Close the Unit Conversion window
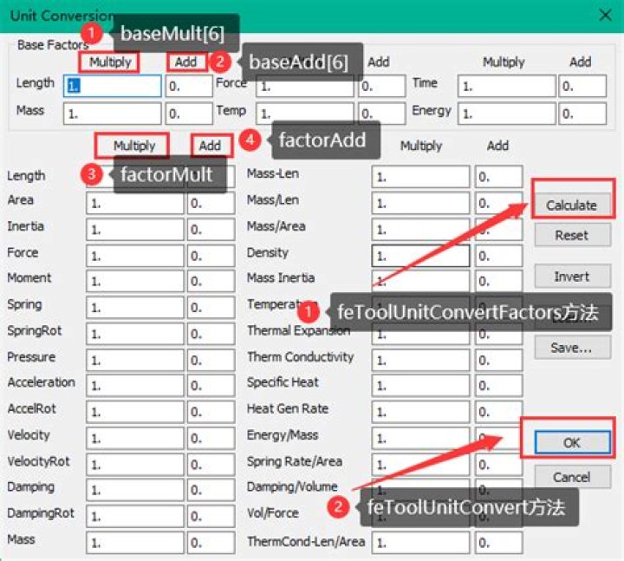The height and width of the screenshot is (561, 624). point(603,15)
